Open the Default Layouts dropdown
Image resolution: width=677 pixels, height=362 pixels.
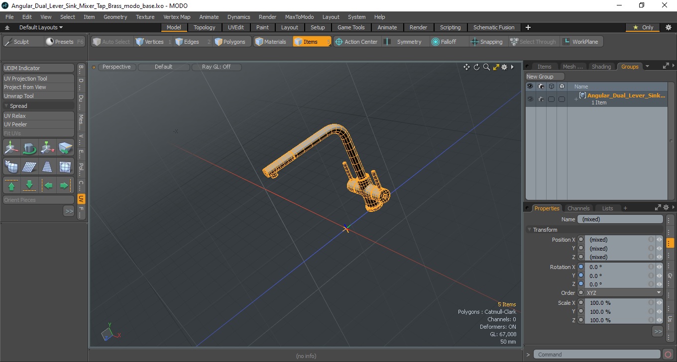point(41,27)
